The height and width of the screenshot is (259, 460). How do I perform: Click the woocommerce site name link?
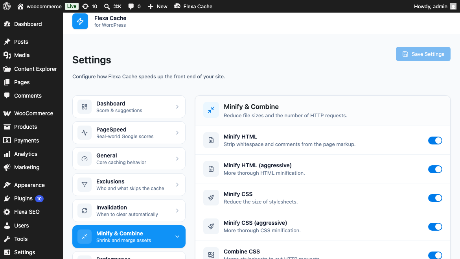coord(44,6)
